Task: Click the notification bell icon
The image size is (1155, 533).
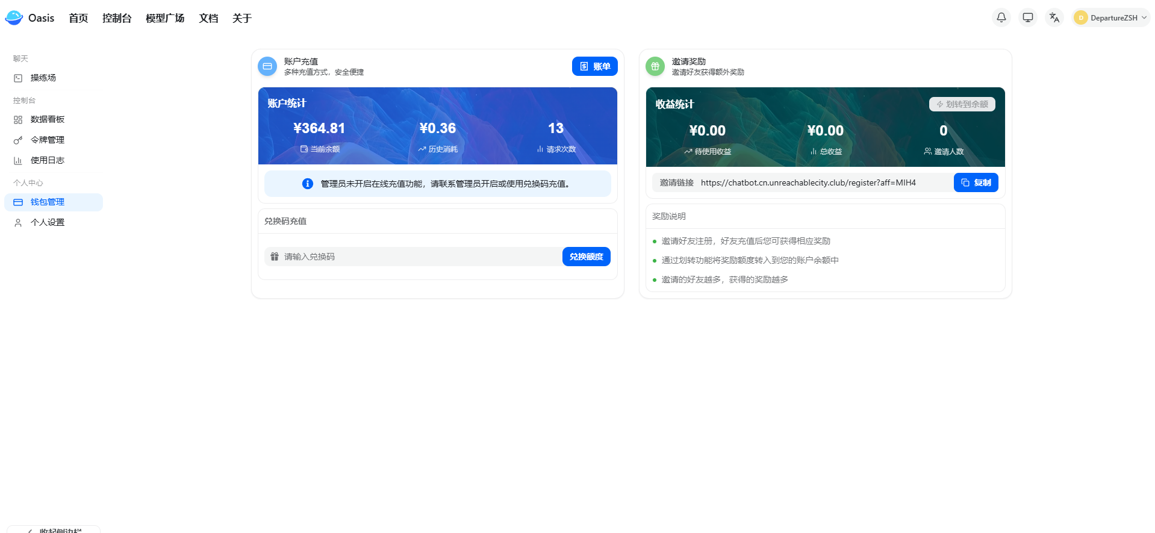Action: 1001,17
